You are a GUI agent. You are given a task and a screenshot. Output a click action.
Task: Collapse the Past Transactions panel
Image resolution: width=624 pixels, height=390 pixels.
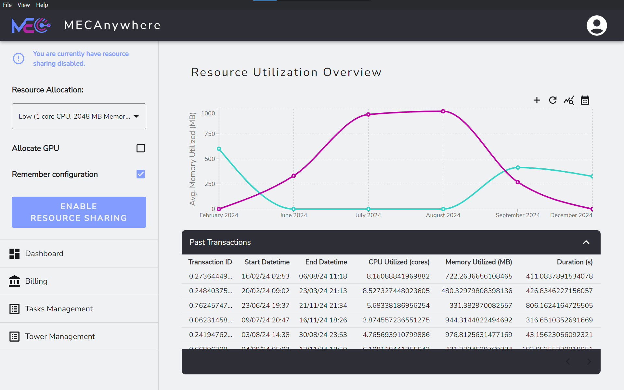coord(586,242)
